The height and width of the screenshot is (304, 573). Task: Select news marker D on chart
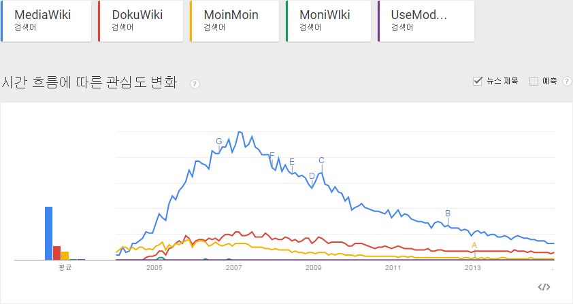coord(312,176)
